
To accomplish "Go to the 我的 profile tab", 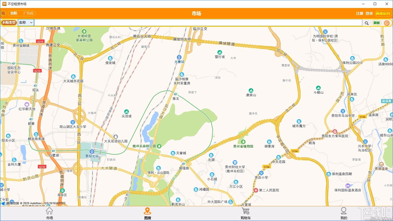I will pyautogui.click(x=344, y=214).
